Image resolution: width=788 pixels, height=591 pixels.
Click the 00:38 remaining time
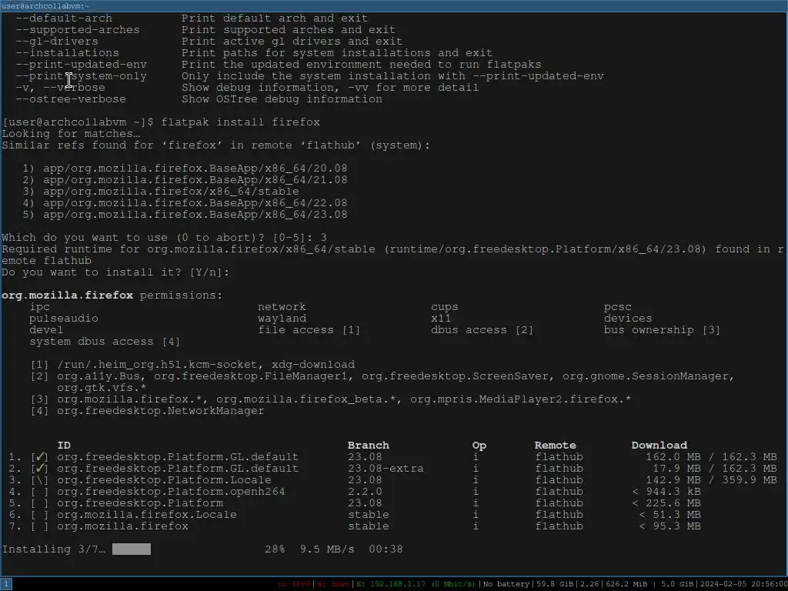tap(386, 549)
